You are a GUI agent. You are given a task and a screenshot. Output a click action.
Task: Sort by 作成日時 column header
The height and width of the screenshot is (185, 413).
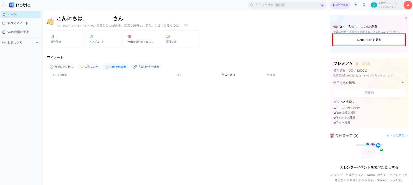coord(229,75)
